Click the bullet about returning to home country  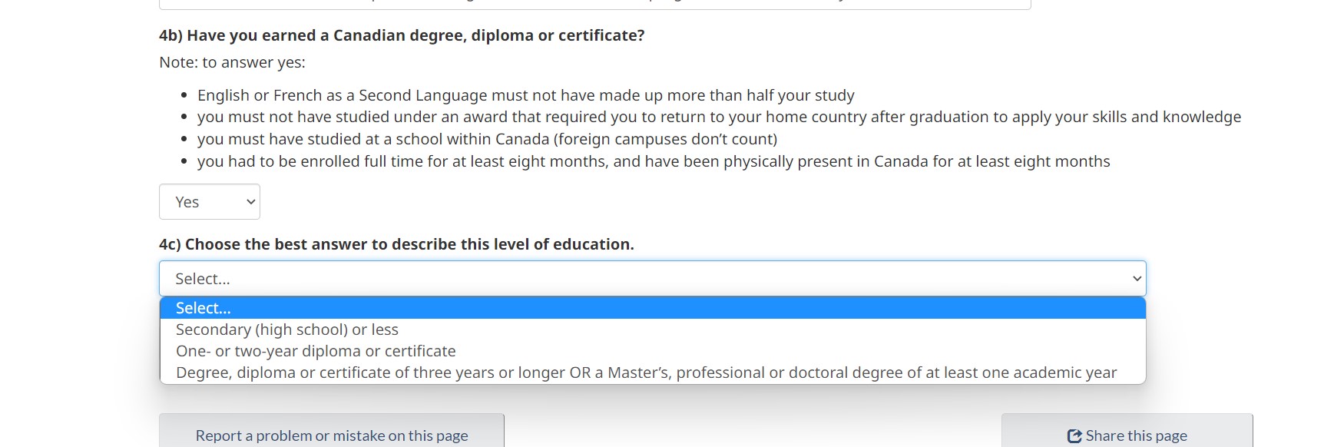[x=718, y=117]
